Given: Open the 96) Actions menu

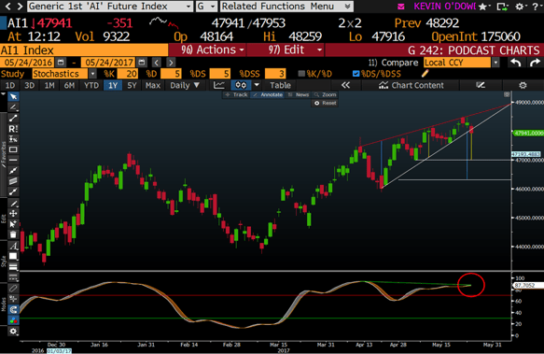Looking at the screenshot, I should tap(212, 50).
